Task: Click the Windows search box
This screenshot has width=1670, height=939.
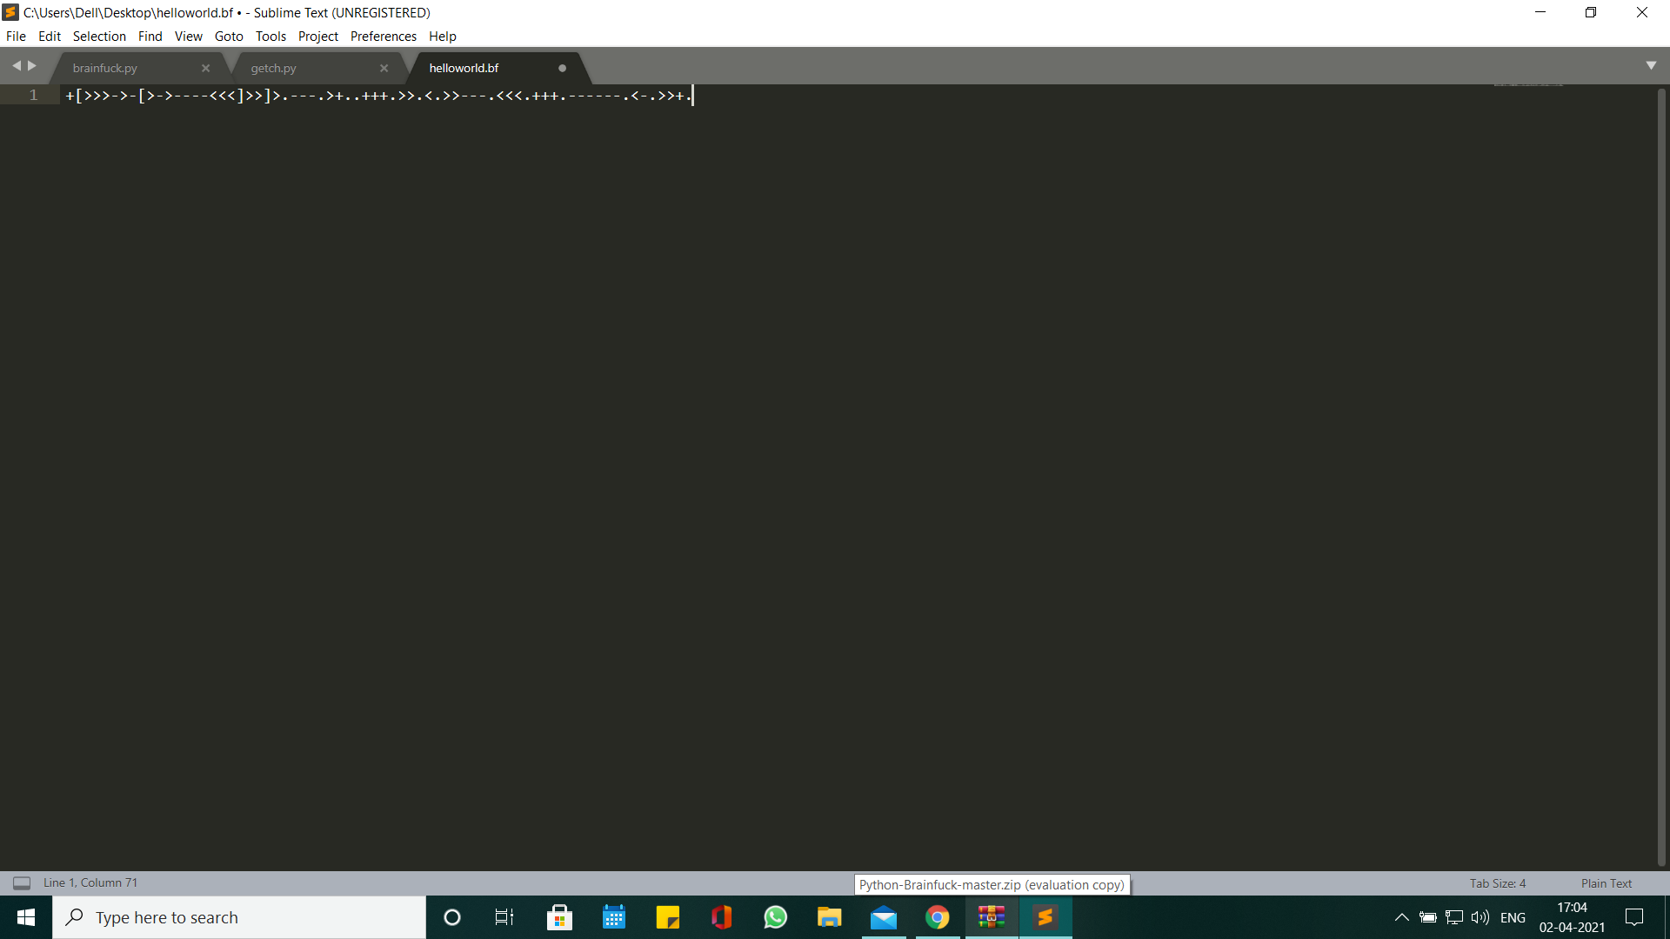Action: (239, 917)
